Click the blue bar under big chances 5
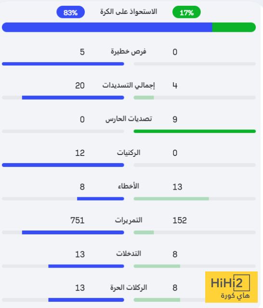This screenshot has height=308, width=263. [63, 64]
